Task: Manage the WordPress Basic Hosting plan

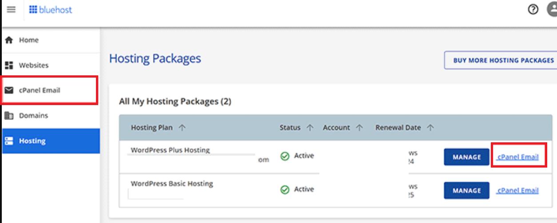Action: pyautogui.click(x=466, y=191)
